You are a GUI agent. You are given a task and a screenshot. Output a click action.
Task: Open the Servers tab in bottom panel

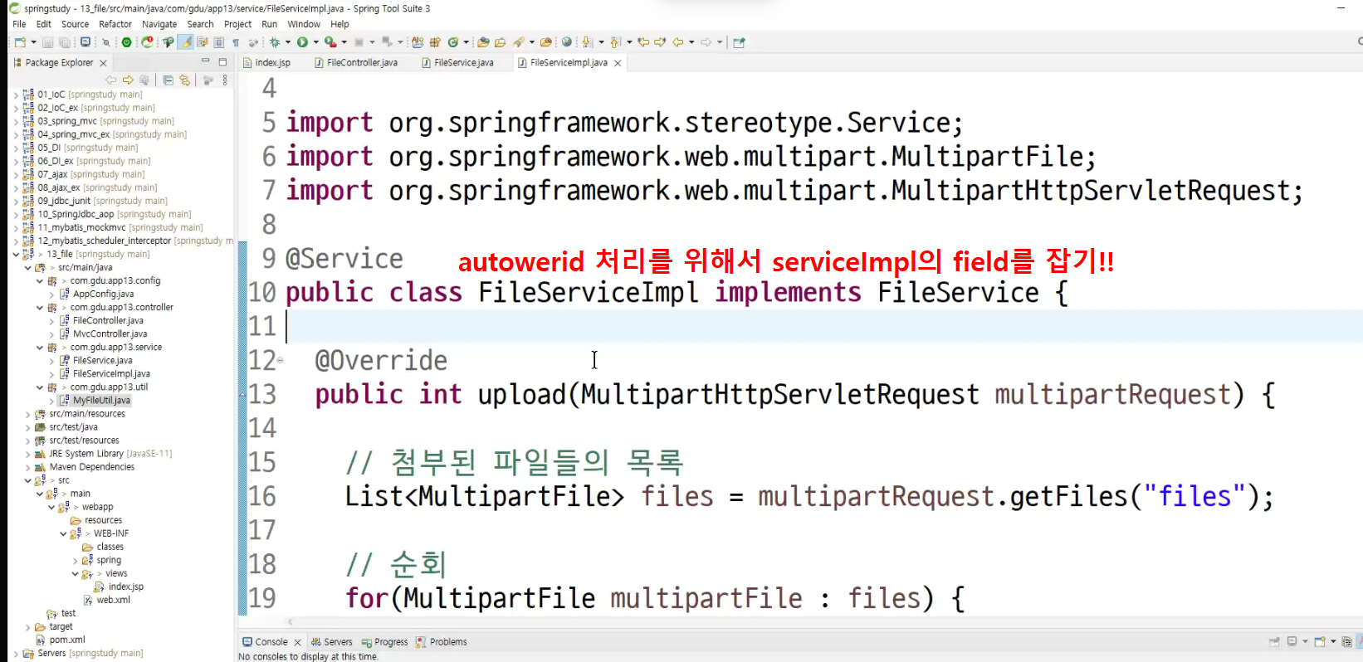point(331,642)
